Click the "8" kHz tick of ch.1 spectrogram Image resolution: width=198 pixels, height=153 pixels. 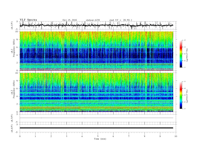tap(17, 39)
